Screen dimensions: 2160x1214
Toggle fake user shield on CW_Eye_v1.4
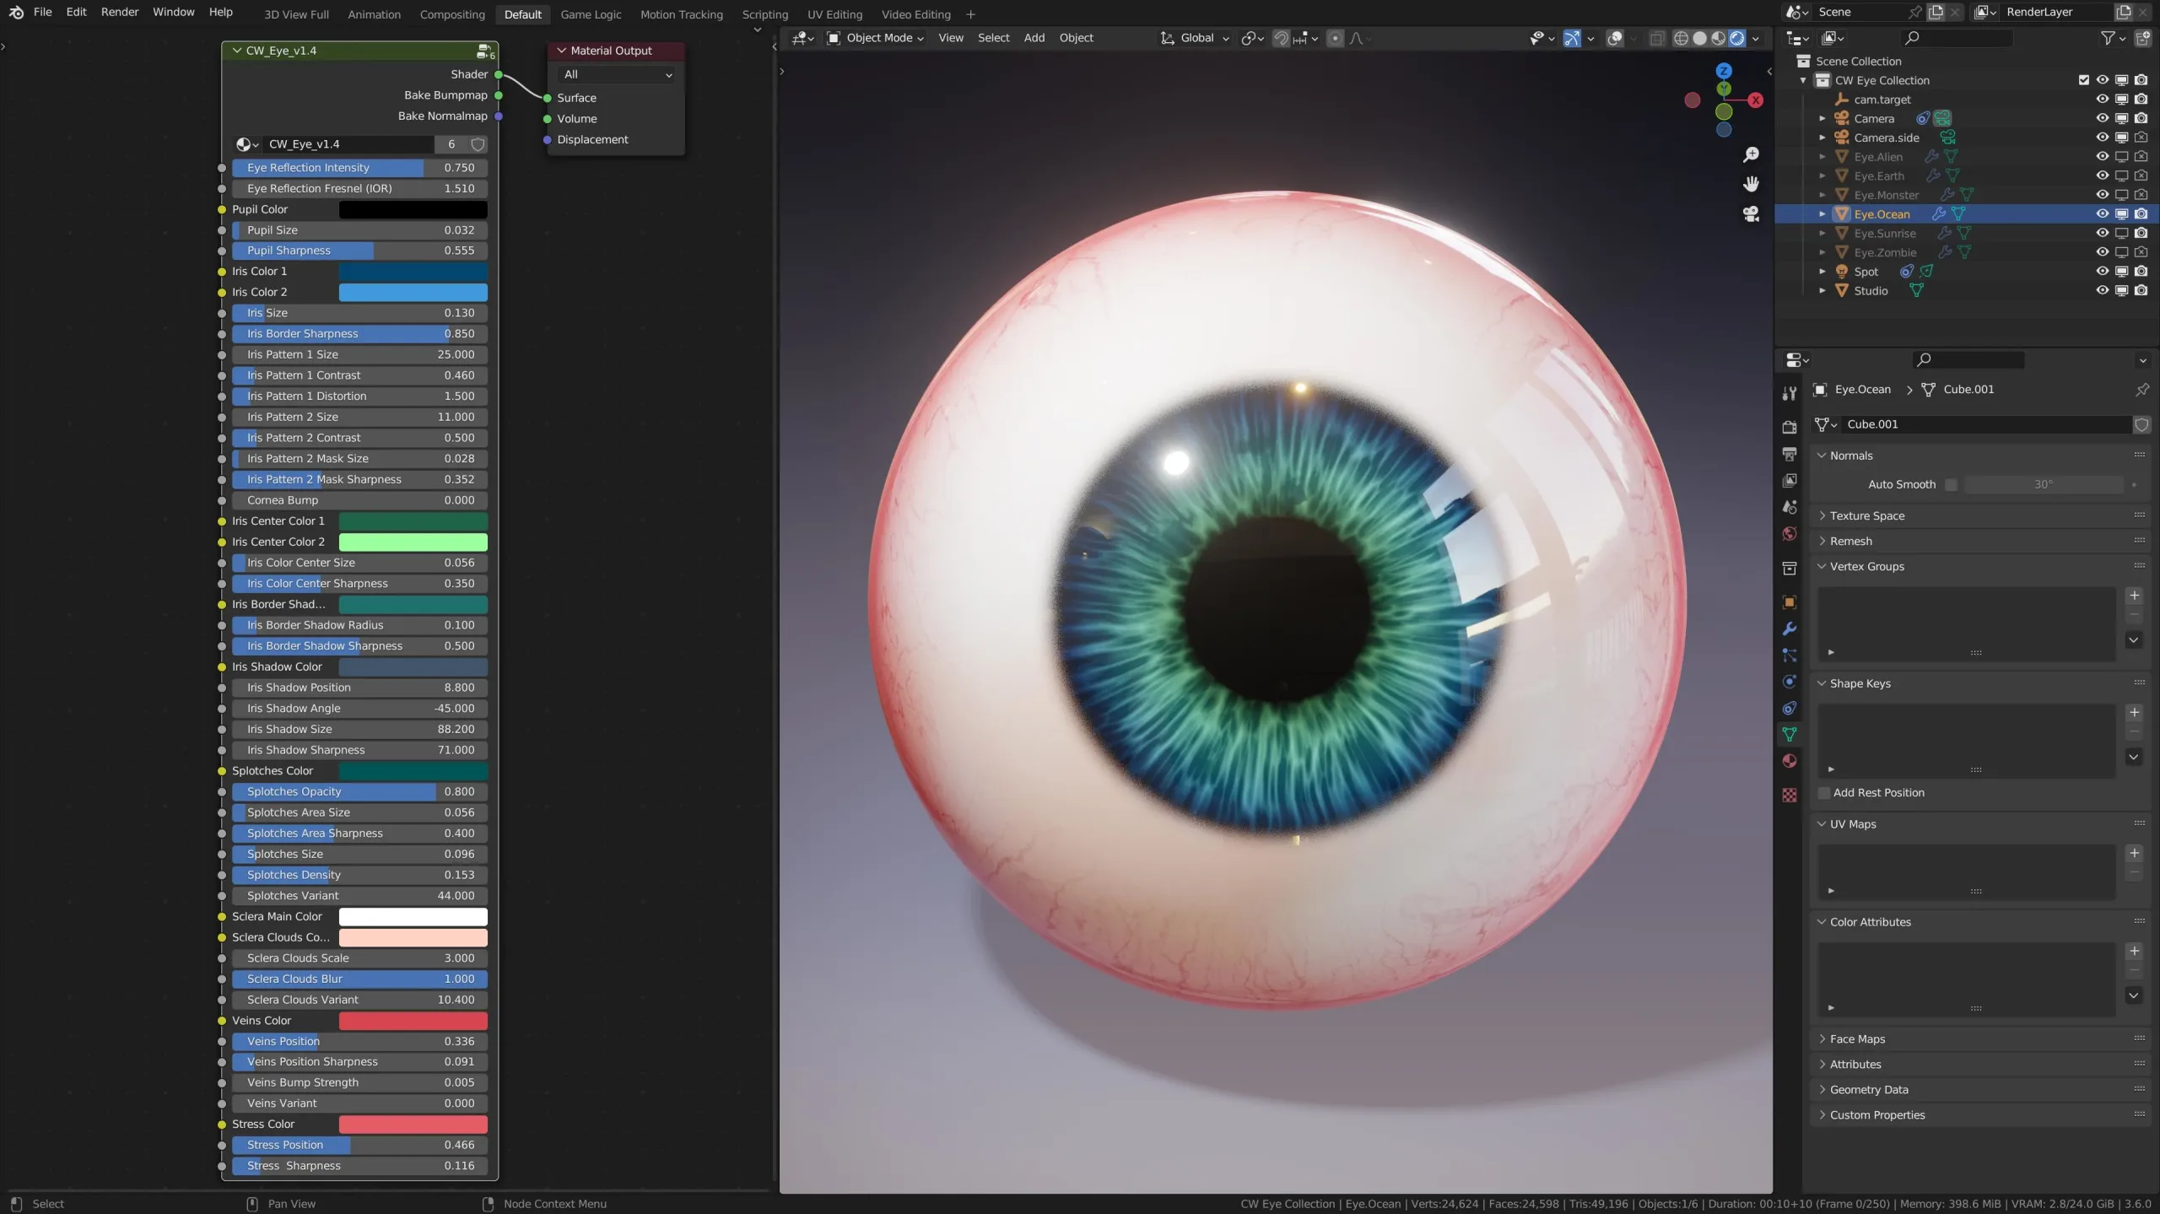click(x=478, y=144)
